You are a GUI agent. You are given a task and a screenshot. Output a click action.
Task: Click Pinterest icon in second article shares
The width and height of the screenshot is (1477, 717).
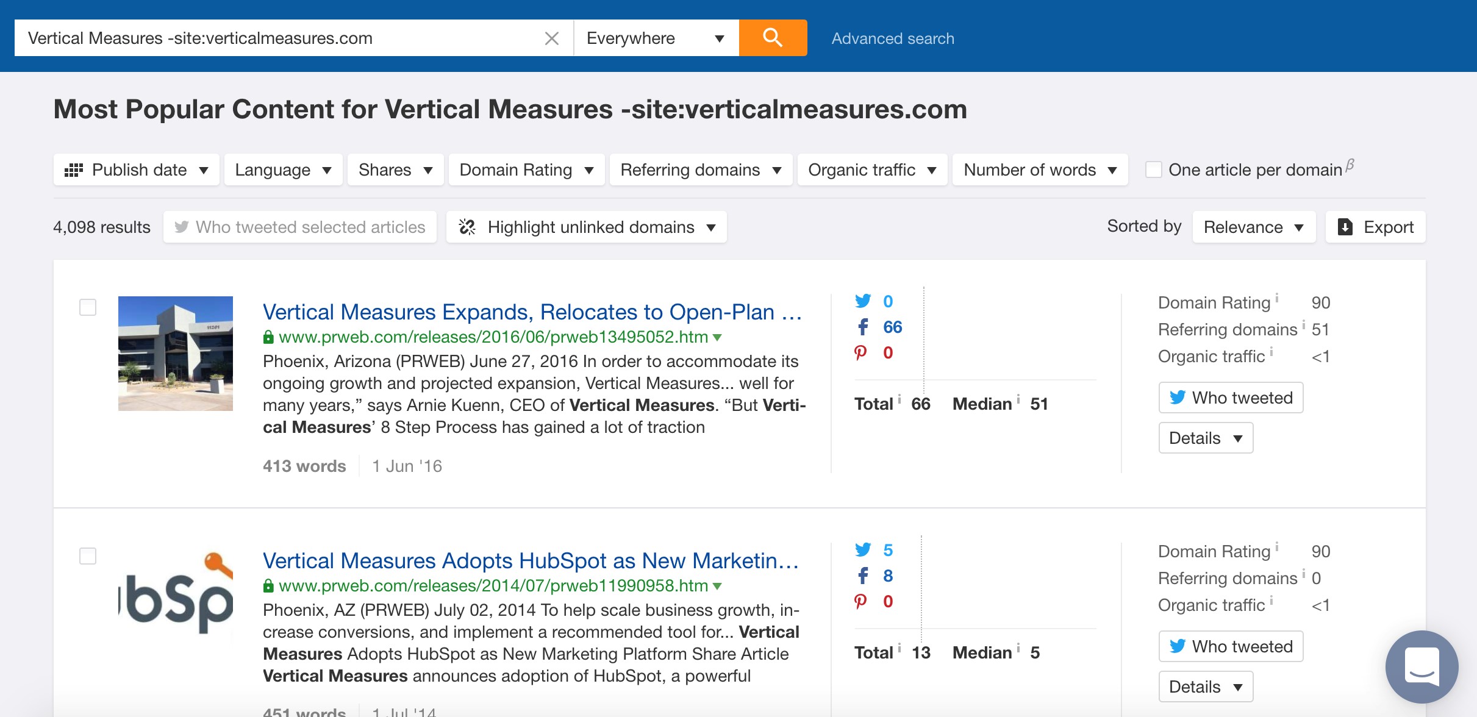(x=860, y=601)
